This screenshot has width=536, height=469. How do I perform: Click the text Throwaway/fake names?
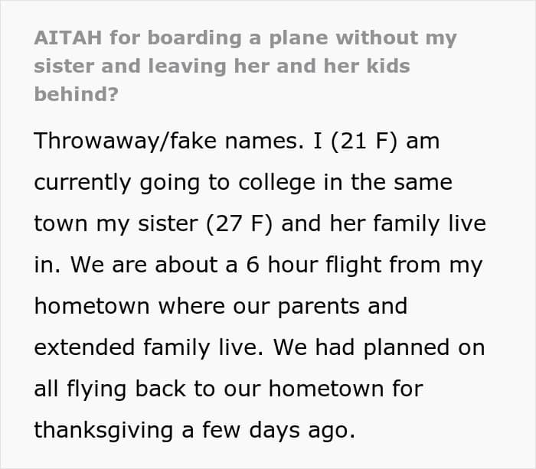pos(169,141)
